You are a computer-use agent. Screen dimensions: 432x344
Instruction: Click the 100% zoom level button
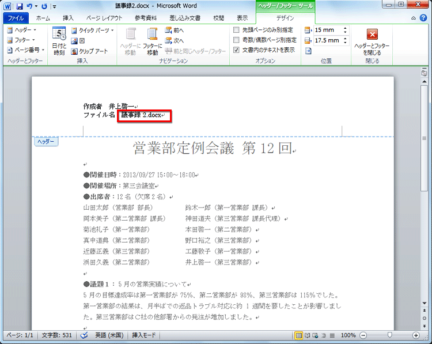tap(348, 335)
